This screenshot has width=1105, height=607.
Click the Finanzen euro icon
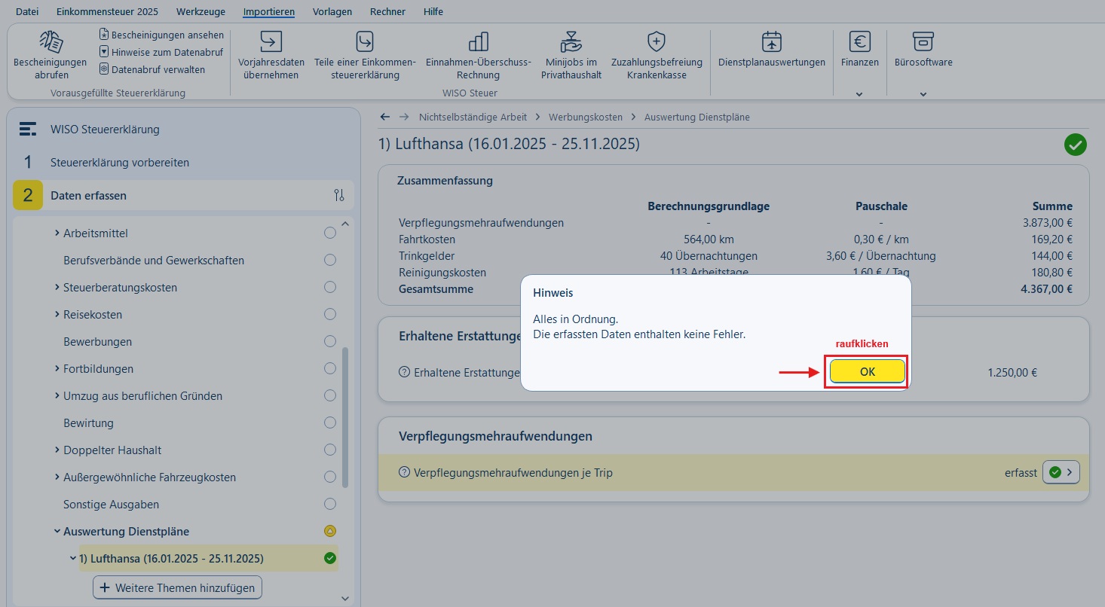(860, 41)
